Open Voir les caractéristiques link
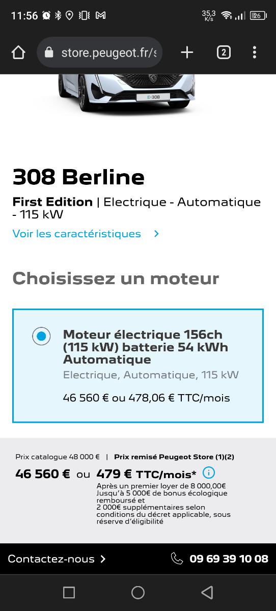The image size is (276, 611). (x=77, y=234)
